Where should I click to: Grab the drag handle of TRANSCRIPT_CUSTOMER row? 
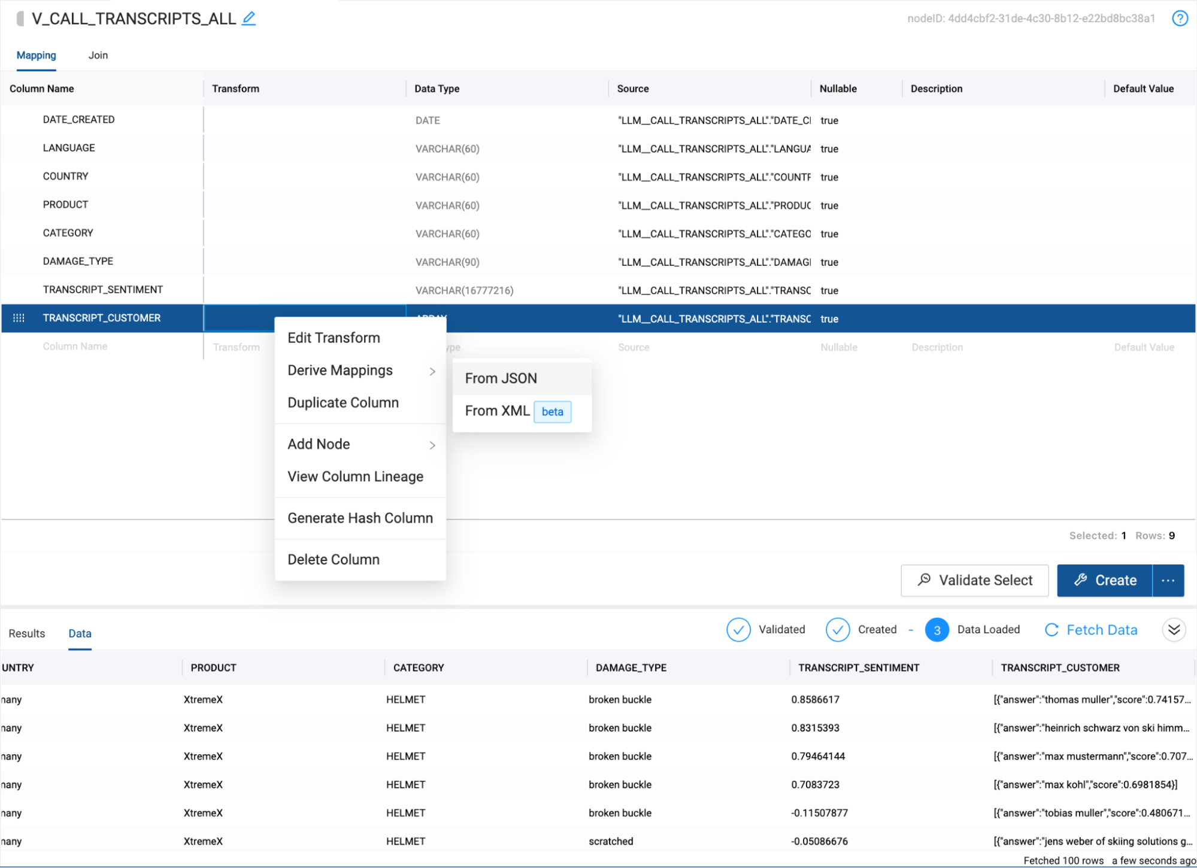(19, 318)
